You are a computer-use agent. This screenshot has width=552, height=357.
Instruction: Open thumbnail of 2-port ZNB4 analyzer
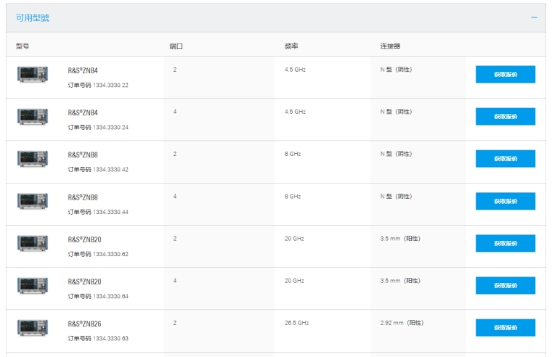coord(33,74)
